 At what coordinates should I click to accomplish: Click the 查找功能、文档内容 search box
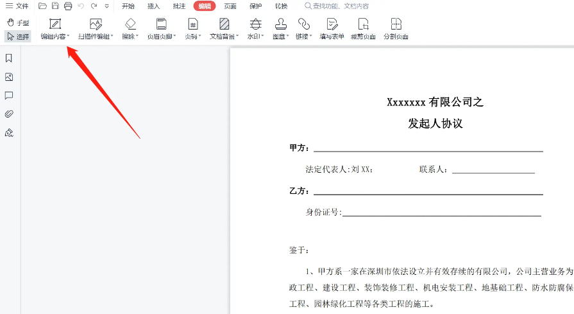click(340, 6)
